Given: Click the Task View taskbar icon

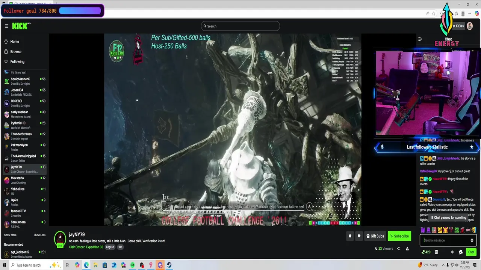Looking at the screenshot, I should tap(68, 265).
